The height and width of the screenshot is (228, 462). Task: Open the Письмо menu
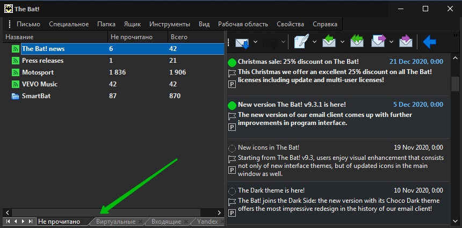tap(28, 24)
